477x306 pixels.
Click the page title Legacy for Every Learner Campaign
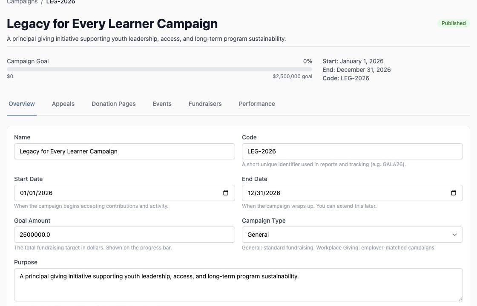112,24
